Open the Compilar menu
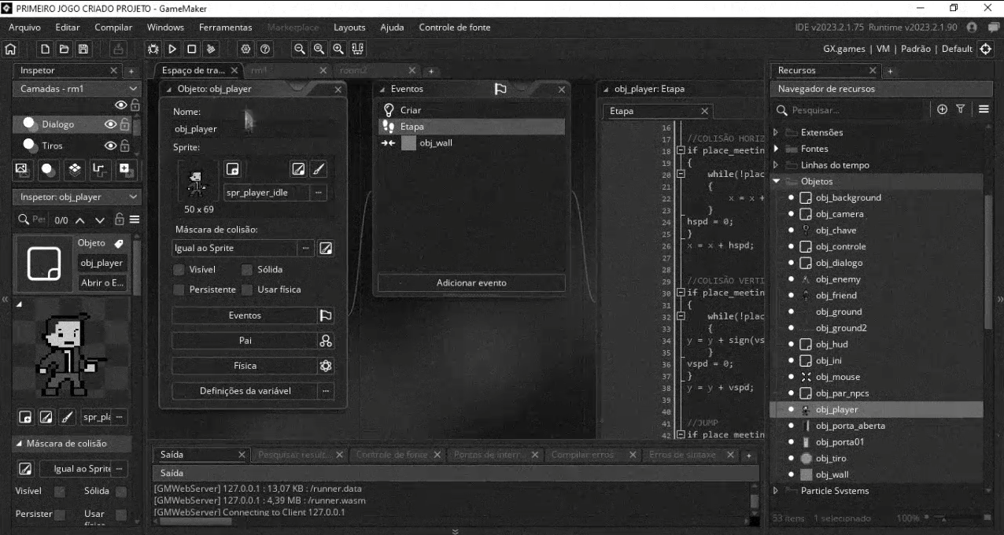 pyautogui.click(x=113, y=28)
